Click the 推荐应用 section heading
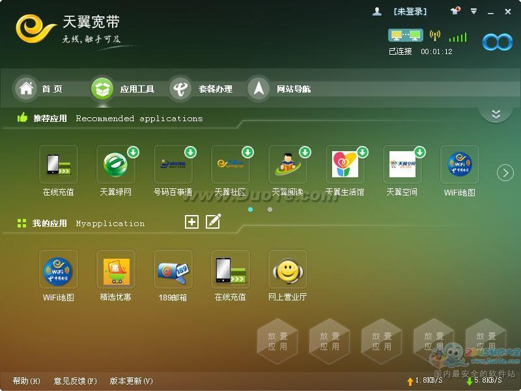The height and width of the screenshot is (391, 521). [50, 119]
